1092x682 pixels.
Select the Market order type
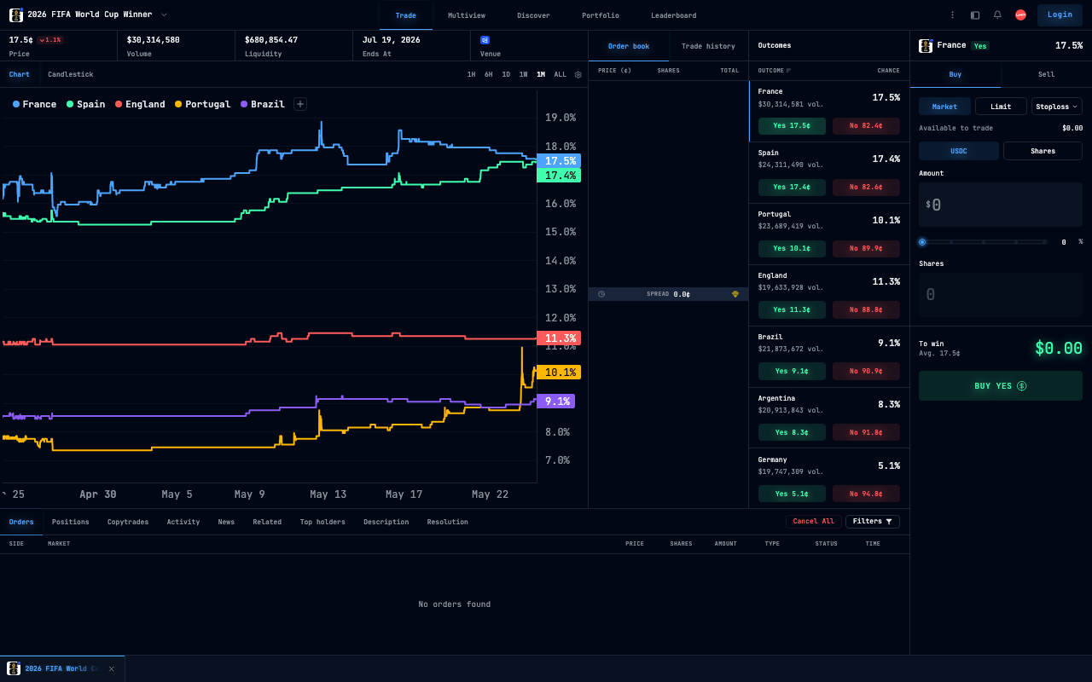point(944,107)
